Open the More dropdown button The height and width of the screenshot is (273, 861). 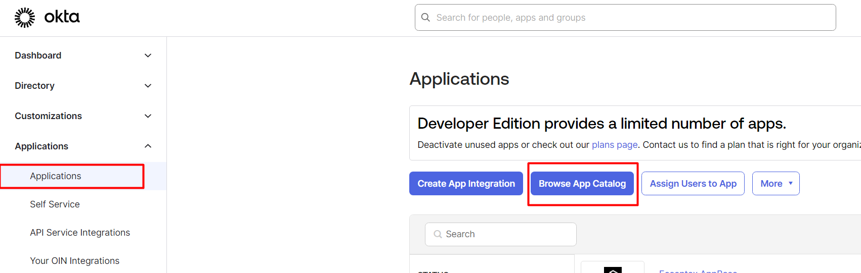[x=776, y=184]
